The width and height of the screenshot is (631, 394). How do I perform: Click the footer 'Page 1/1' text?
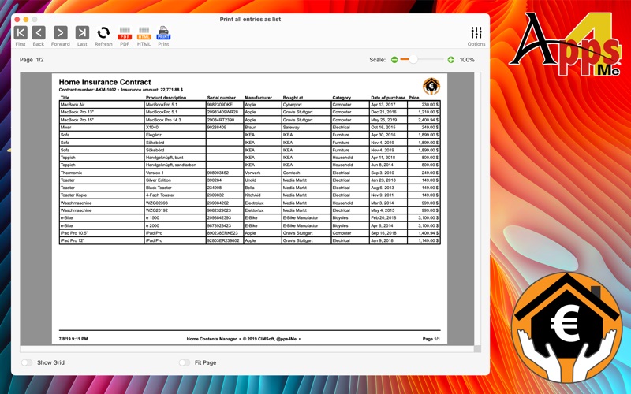[x=431, y=339]
